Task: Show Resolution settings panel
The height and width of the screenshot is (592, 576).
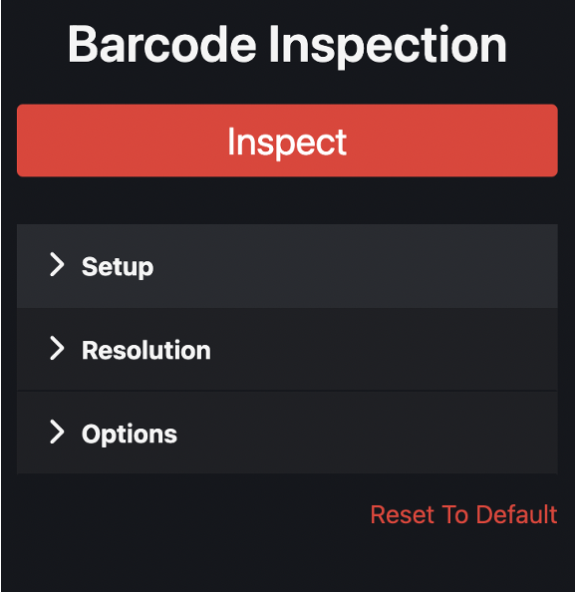Action: (287, 349)
